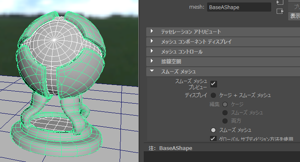Click the 注: BaseAShape notes label
Image resolution: width=300 pixels, height=162 pixels.
click(x=170, y=148)
